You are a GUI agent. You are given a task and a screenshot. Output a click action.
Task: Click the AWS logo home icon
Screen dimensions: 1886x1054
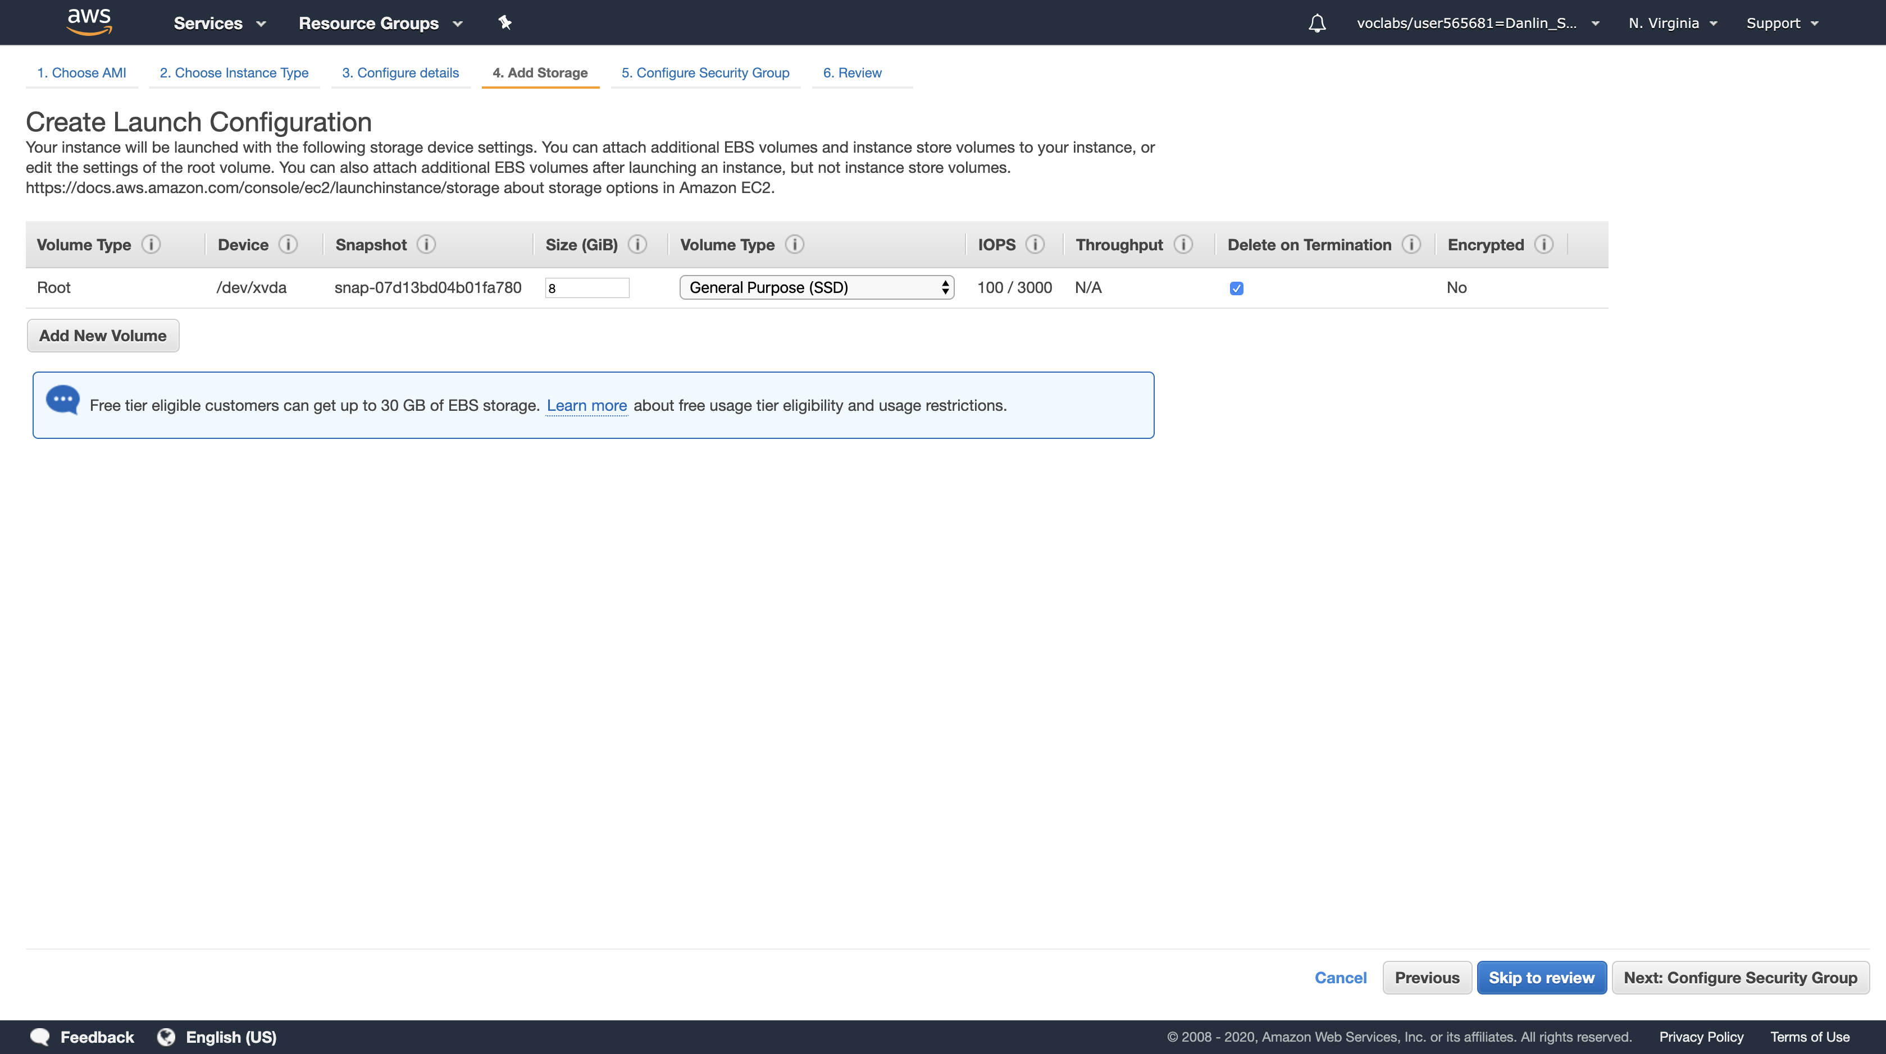click(x=89, y=21)
